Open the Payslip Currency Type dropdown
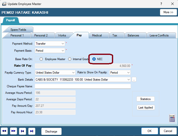This screenshot has height=136, width=178. [73, 72]
